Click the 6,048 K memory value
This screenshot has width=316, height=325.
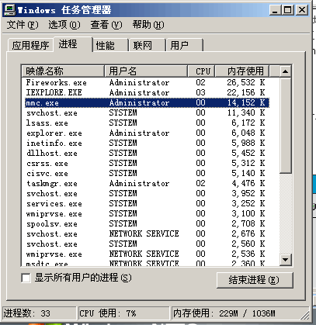click(x=248, y=133)
